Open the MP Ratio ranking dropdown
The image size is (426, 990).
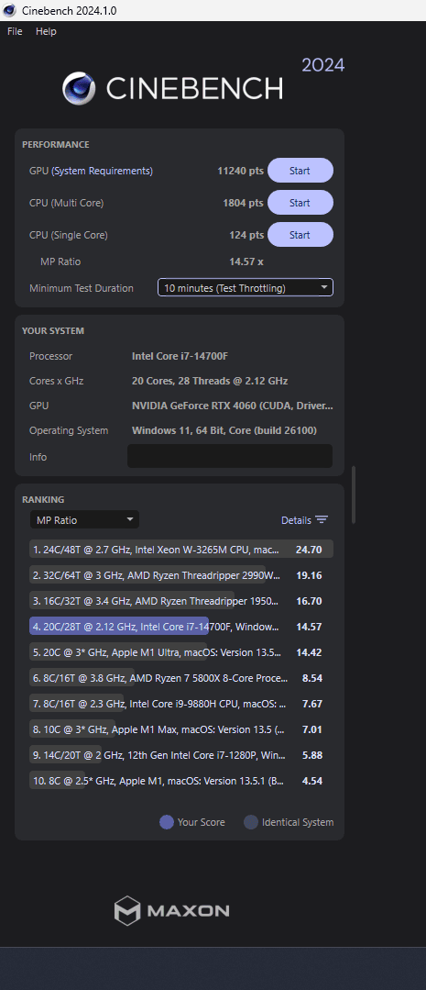(84, 519)
